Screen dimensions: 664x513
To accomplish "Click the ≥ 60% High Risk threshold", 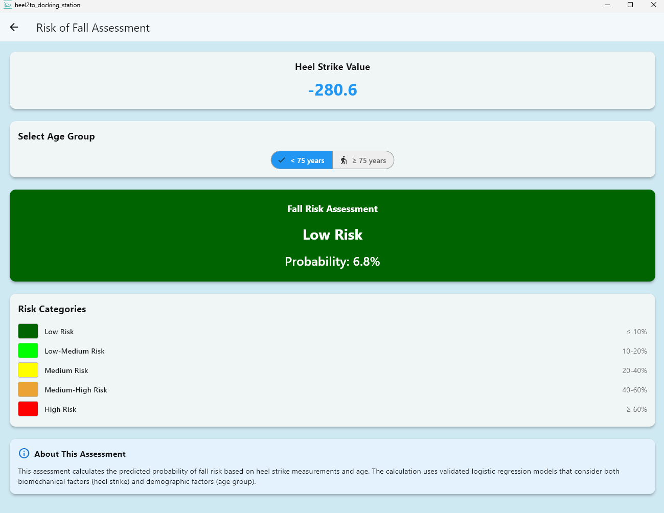I will (x=636, y=409).
